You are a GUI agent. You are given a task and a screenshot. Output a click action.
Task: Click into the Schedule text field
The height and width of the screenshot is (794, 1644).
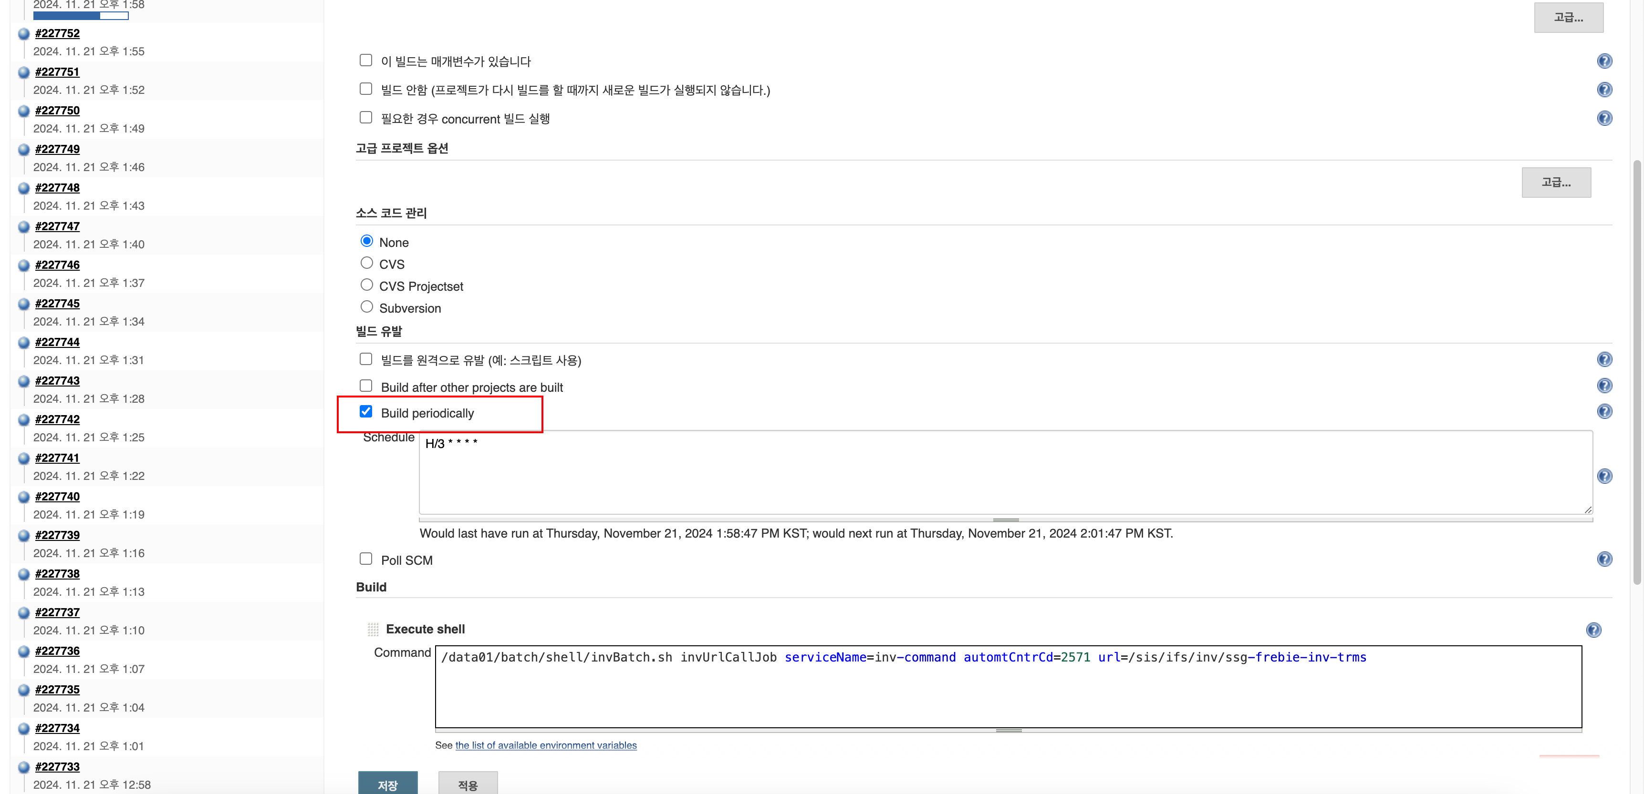1005,473
